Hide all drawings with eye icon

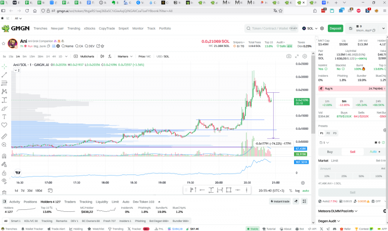(x=4, y=181)
